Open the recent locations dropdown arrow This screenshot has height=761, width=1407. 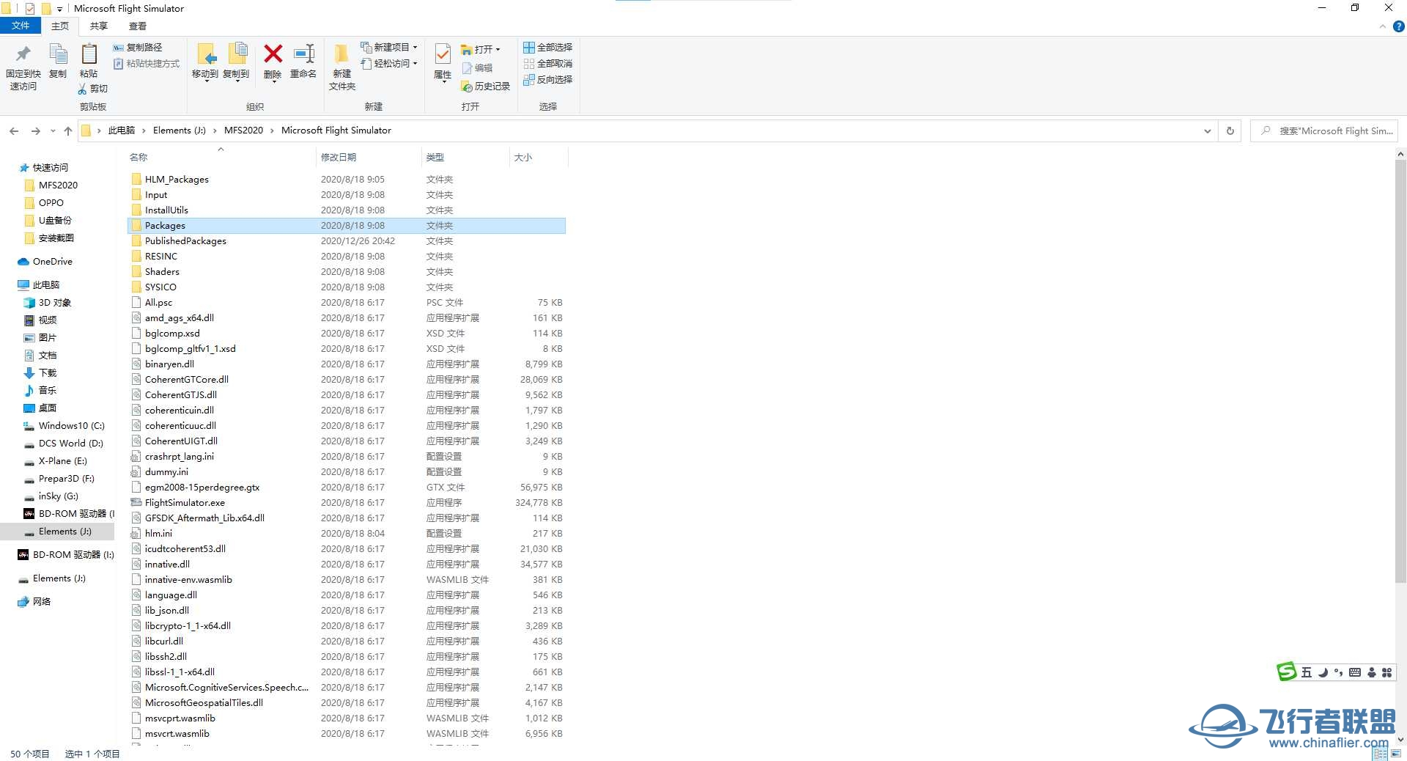click(53, 130)
